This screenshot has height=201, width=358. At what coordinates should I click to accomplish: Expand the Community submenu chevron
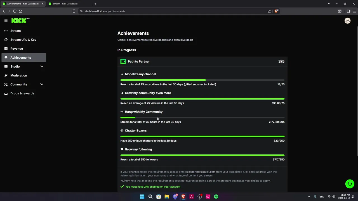click(42, 84)
